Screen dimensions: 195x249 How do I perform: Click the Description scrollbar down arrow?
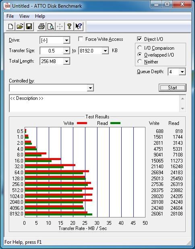(183, 109)
